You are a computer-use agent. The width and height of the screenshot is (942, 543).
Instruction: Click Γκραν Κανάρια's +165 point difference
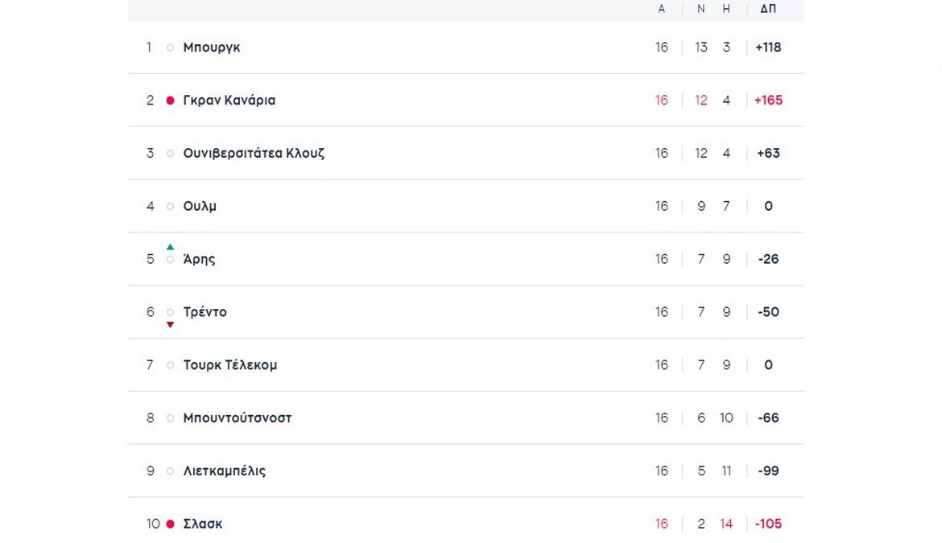[768, 101]
